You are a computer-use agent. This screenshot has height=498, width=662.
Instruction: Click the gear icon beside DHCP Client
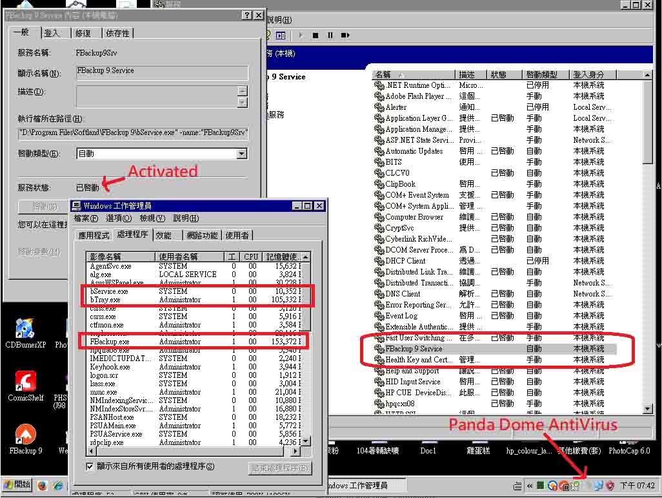point(379,261)
